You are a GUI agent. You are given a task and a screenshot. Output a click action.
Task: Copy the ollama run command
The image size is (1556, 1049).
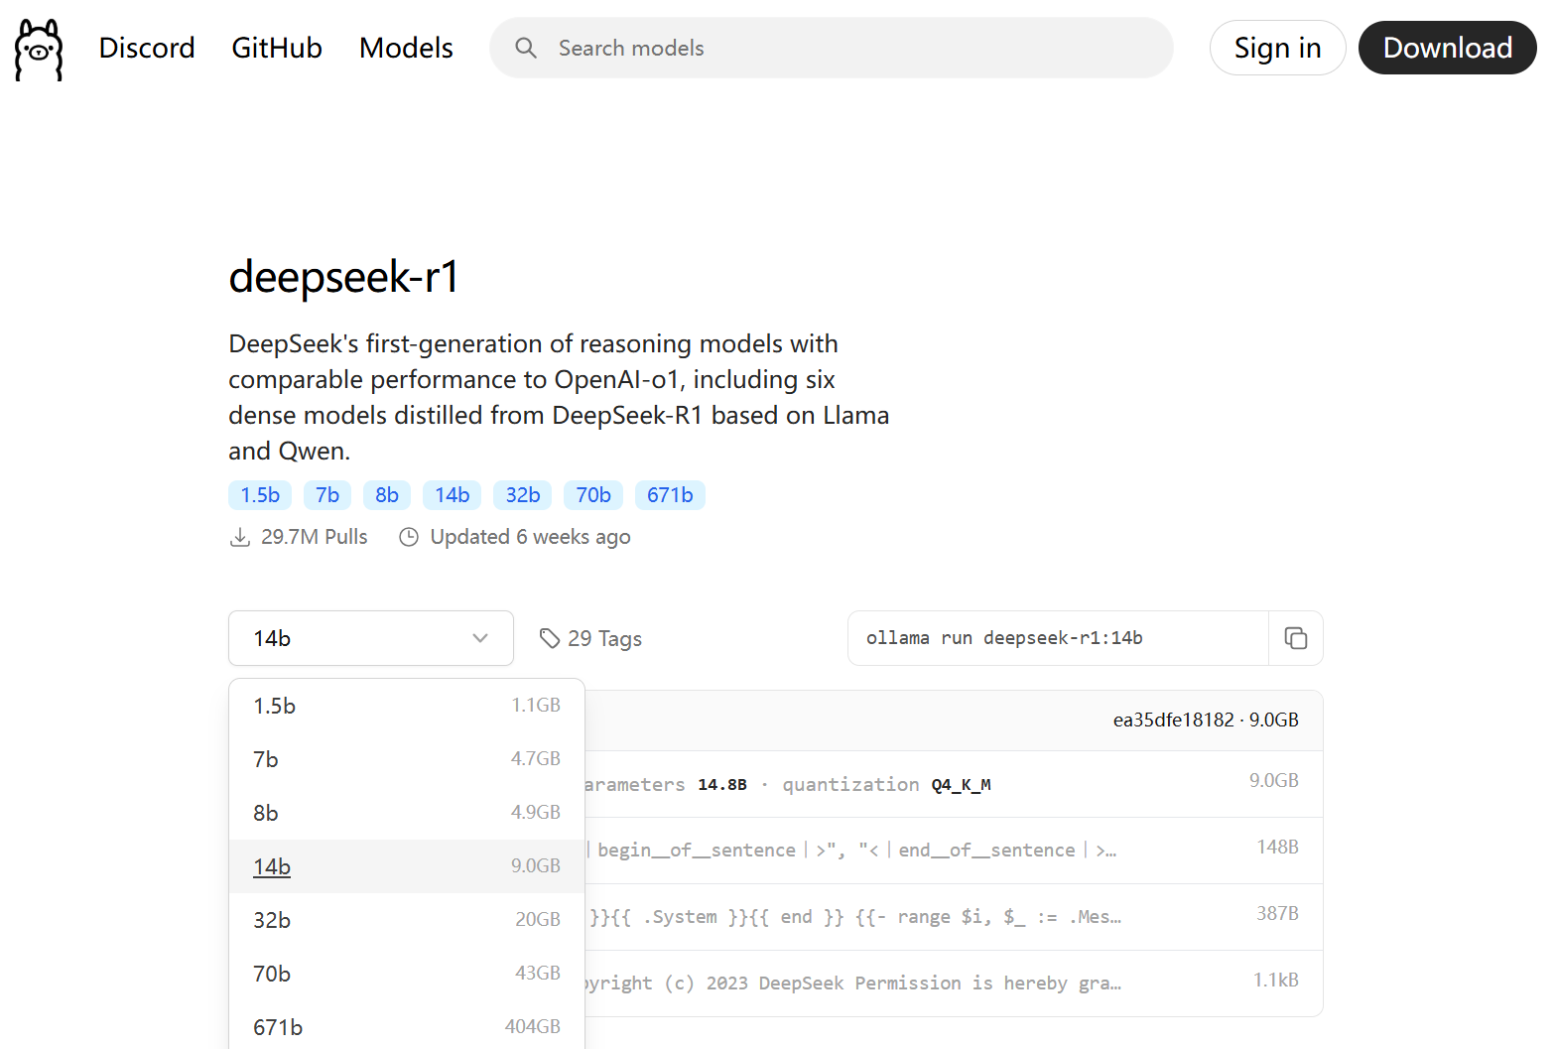tap(1295, 638)
